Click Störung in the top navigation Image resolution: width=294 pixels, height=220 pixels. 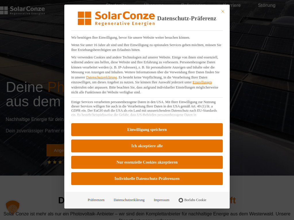click(x=266, y=5)
